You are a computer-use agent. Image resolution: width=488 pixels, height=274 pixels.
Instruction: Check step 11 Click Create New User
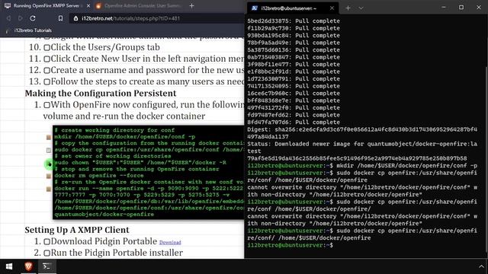(47, 59)
